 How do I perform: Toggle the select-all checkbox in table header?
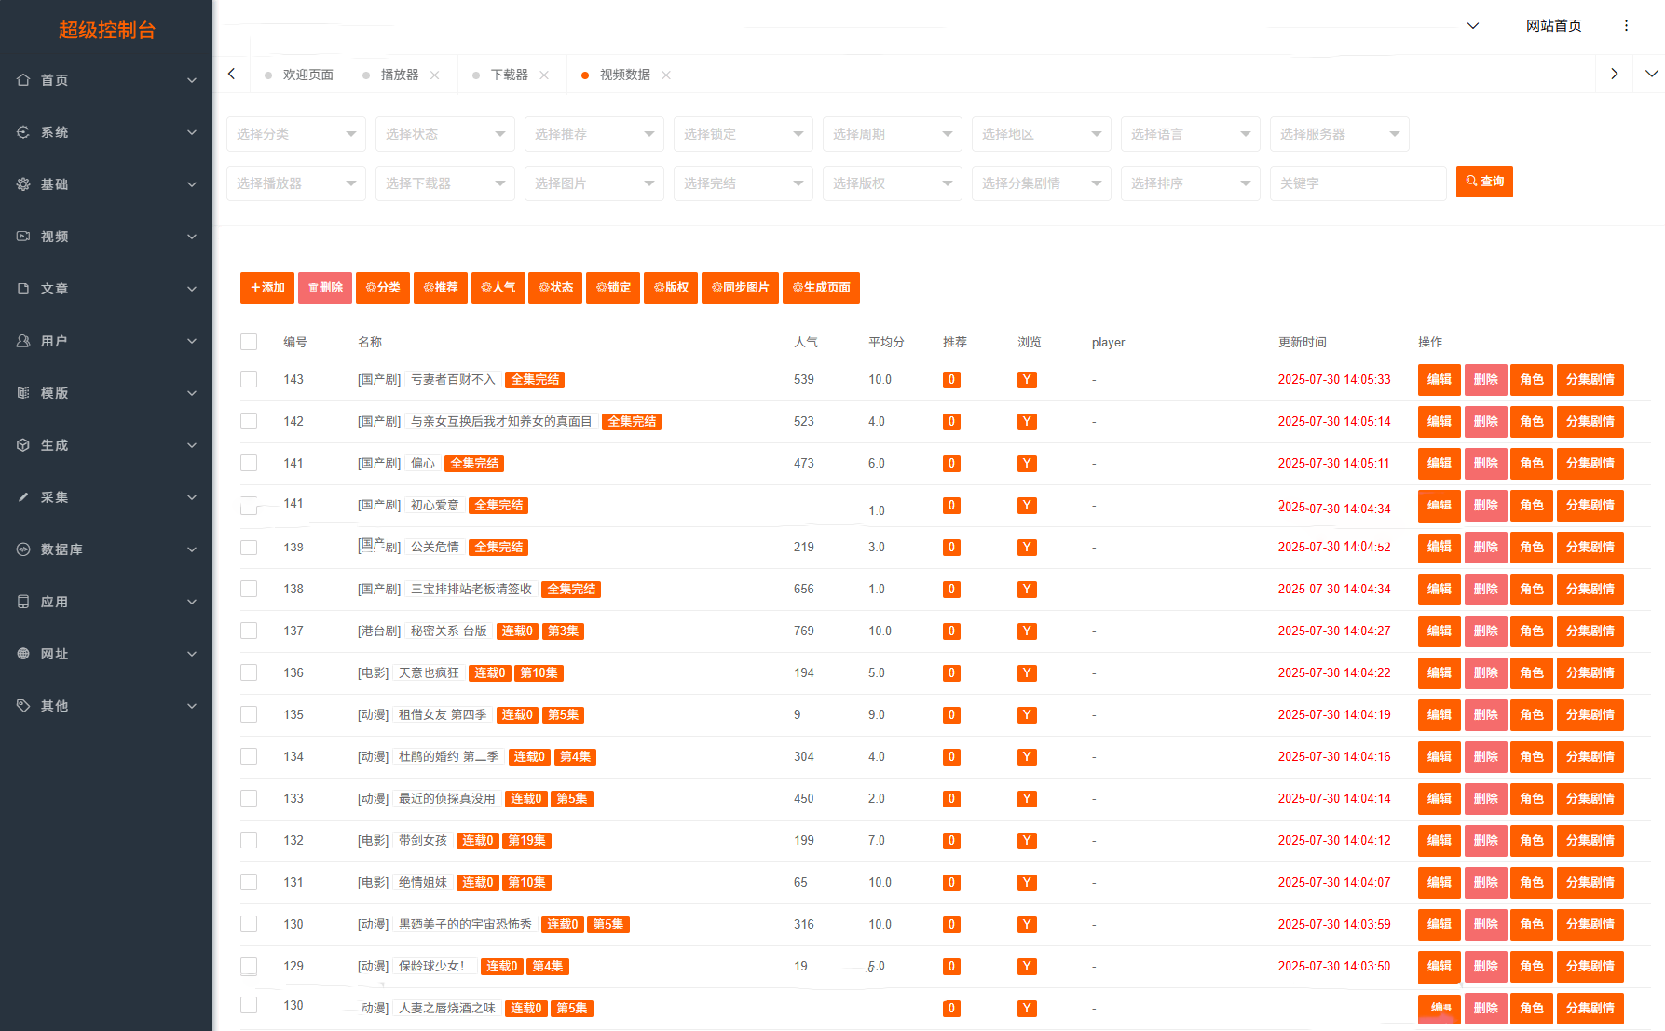pyautogui.click(x=249, y=341)
